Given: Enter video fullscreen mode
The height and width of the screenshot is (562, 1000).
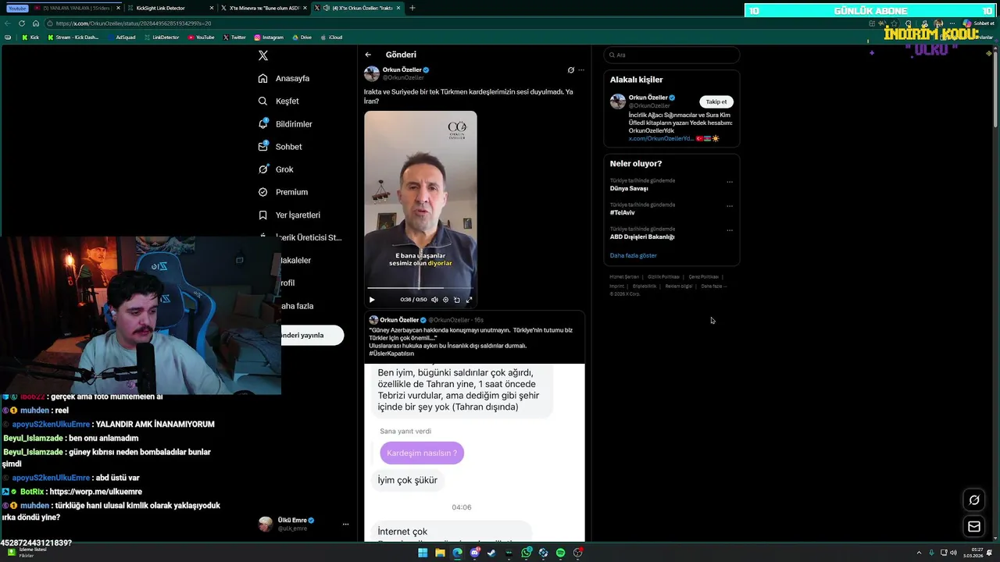Looking at the screenshot, I should click(x=469, y=300).
